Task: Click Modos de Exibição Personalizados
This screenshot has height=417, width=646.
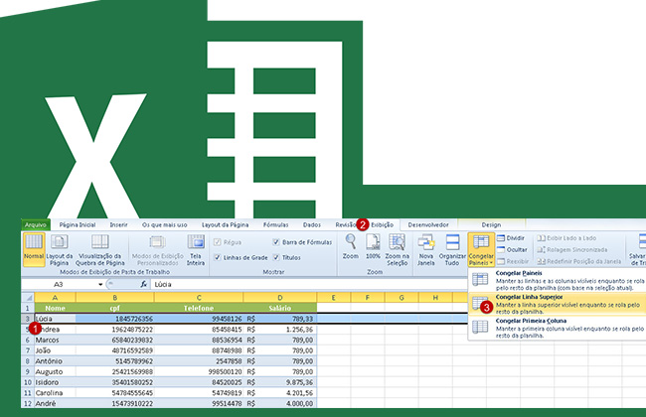Action: pyautogui.click(x=157, y=250)
